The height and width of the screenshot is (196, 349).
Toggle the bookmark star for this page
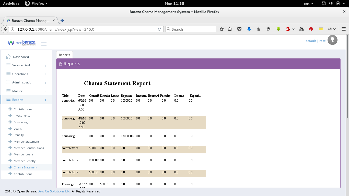pyautogui.click(x=222, y=29)
